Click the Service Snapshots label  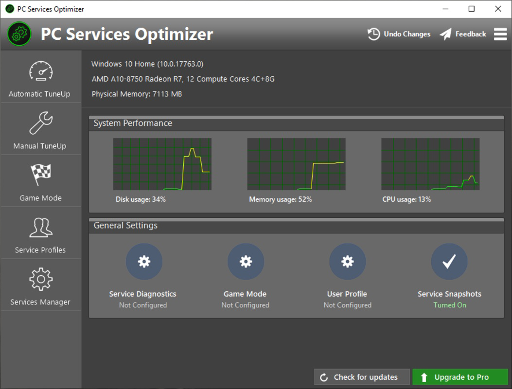pyautogui.click(x=449, y=294)
